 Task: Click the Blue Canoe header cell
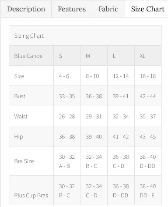(31, 56)
